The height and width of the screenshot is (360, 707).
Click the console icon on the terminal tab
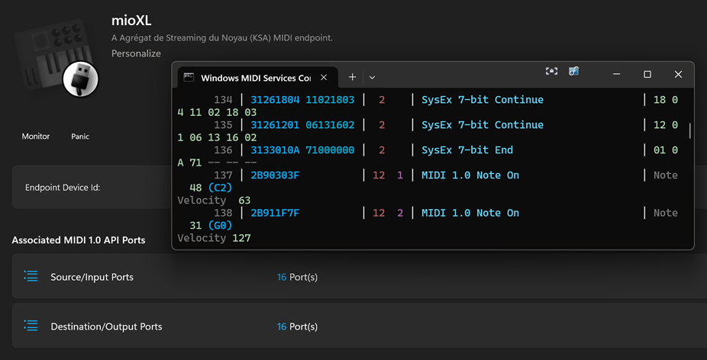pyautogui.click(x=189, y=77)
